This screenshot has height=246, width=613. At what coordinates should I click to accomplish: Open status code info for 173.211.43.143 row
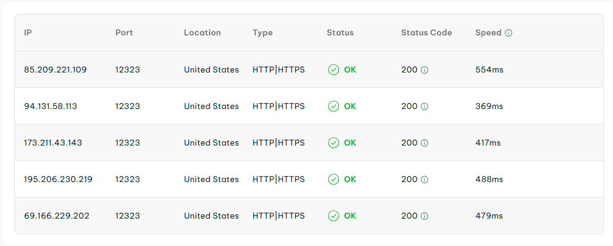coord(424,143)
